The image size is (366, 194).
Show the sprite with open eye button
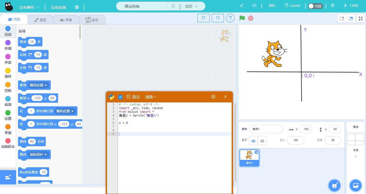coord(253,141)
